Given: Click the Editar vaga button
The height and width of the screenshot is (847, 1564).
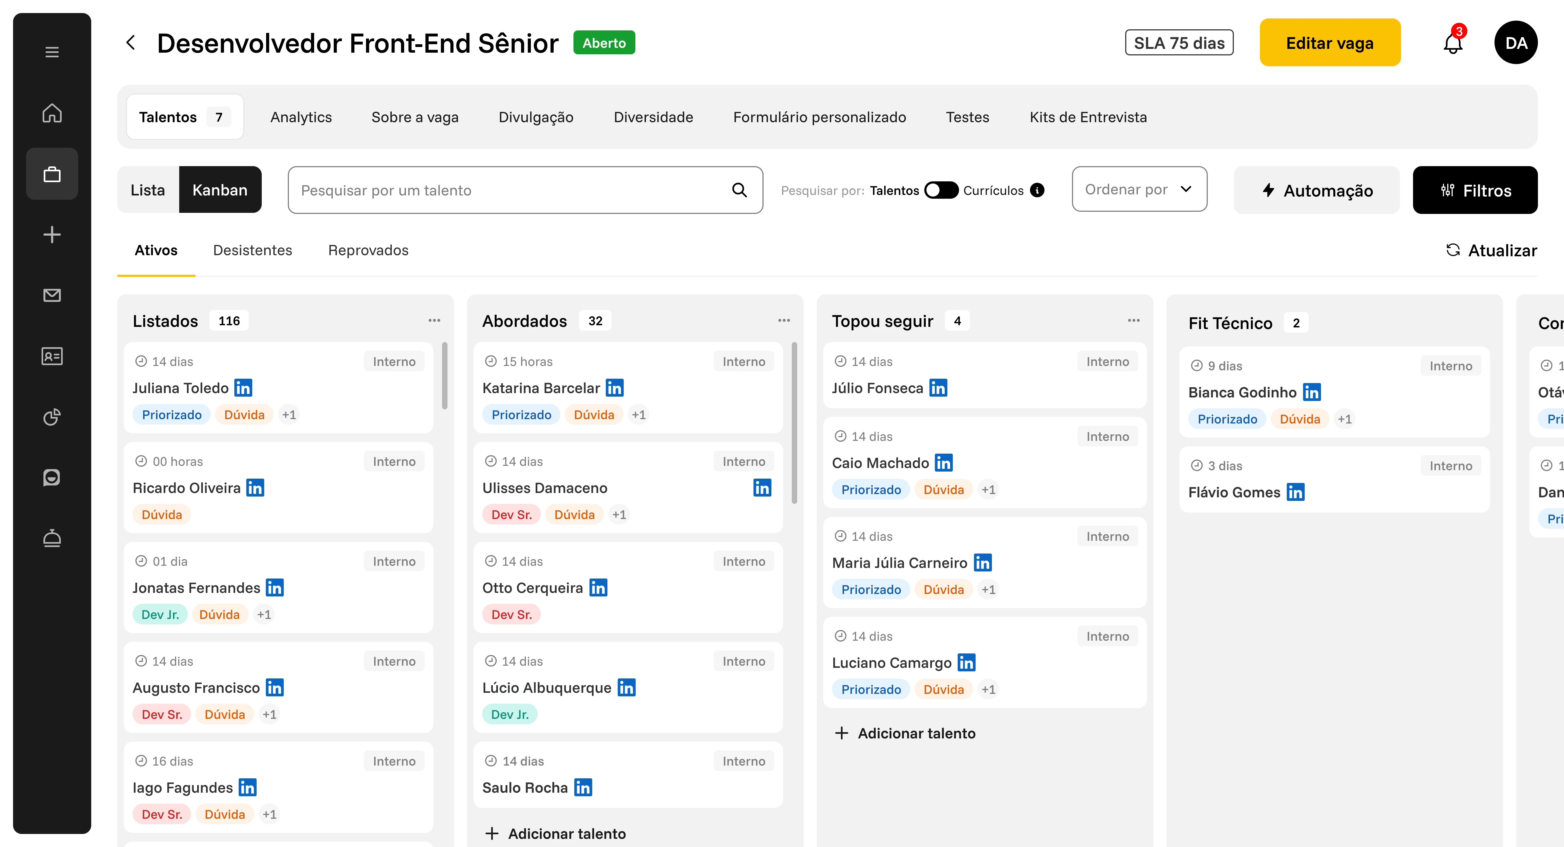Looking at the screenshot, I should point(1330,43).
